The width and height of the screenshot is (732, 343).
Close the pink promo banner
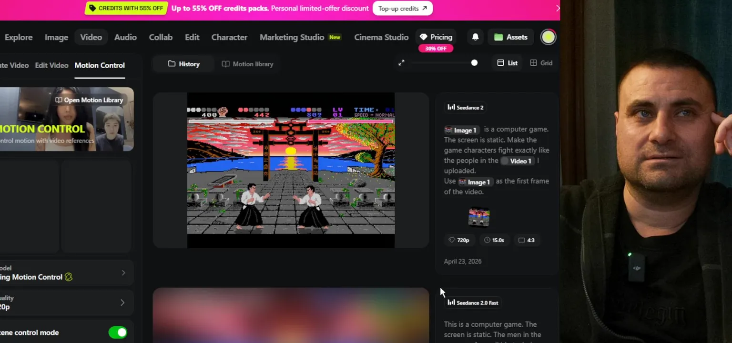(x=557, y=8)
